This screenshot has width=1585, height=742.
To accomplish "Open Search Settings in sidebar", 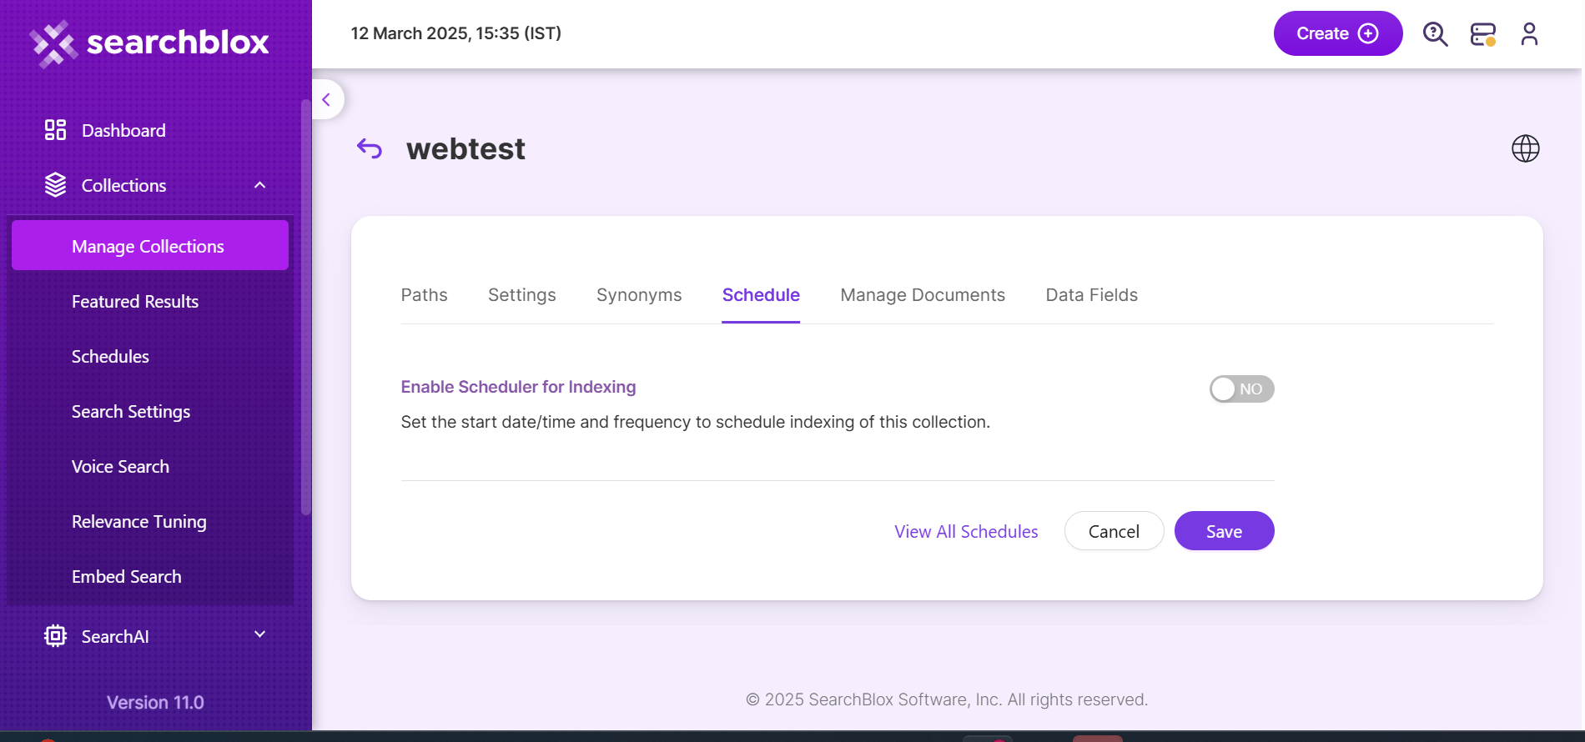I will click(x=131, y=412).
